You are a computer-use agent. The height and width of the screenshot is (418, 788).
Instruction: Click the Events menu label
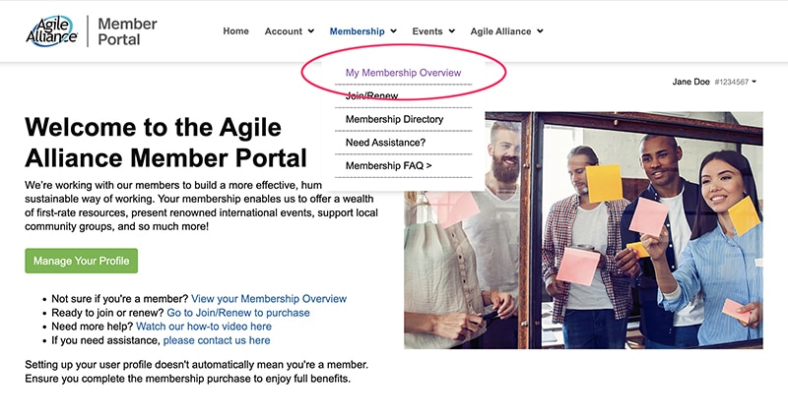click(x=427, y=31)
